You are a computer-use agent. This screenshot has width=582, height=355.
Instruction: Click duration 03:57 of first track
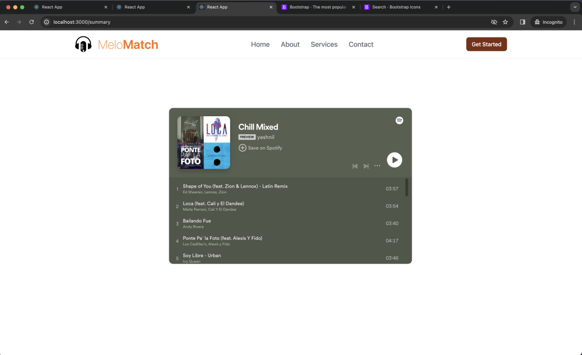(x=392, y=189)
